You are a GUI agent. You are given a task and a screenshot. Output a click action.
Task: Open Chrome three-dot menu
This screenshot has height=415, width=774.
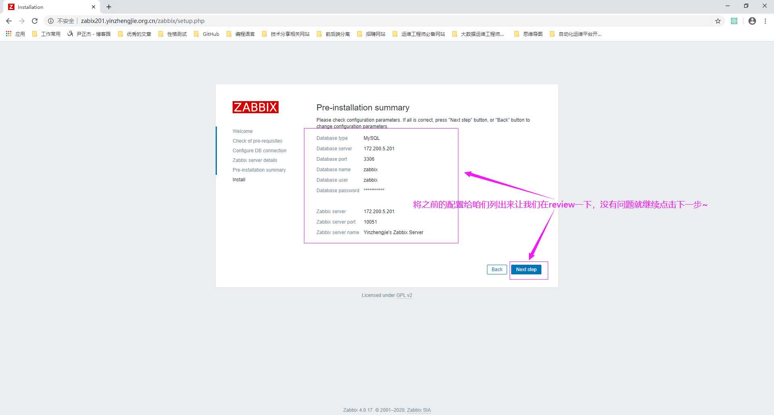(x=765, y=21)
